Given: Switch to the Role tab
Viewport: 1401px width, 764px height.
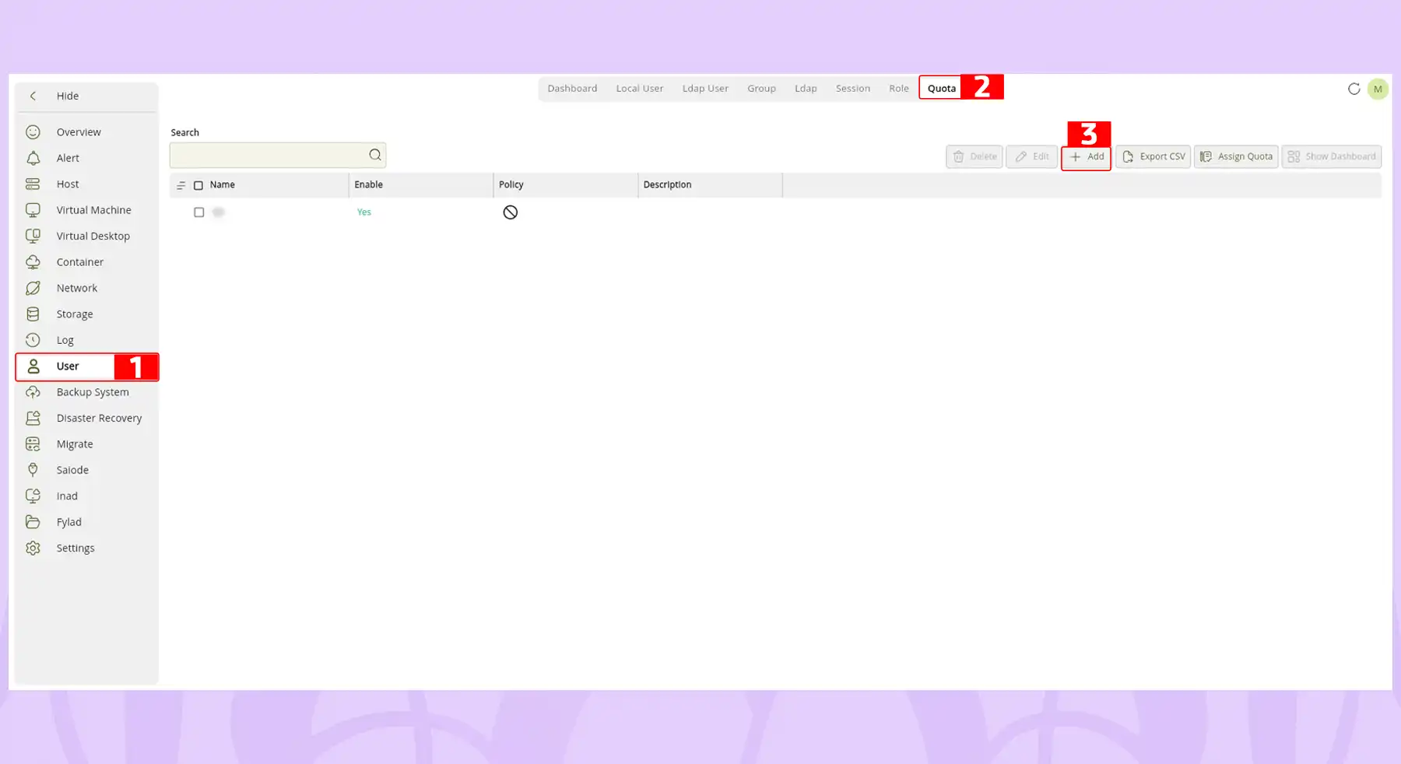Looking at the screenshot, I should click(898, 88).
